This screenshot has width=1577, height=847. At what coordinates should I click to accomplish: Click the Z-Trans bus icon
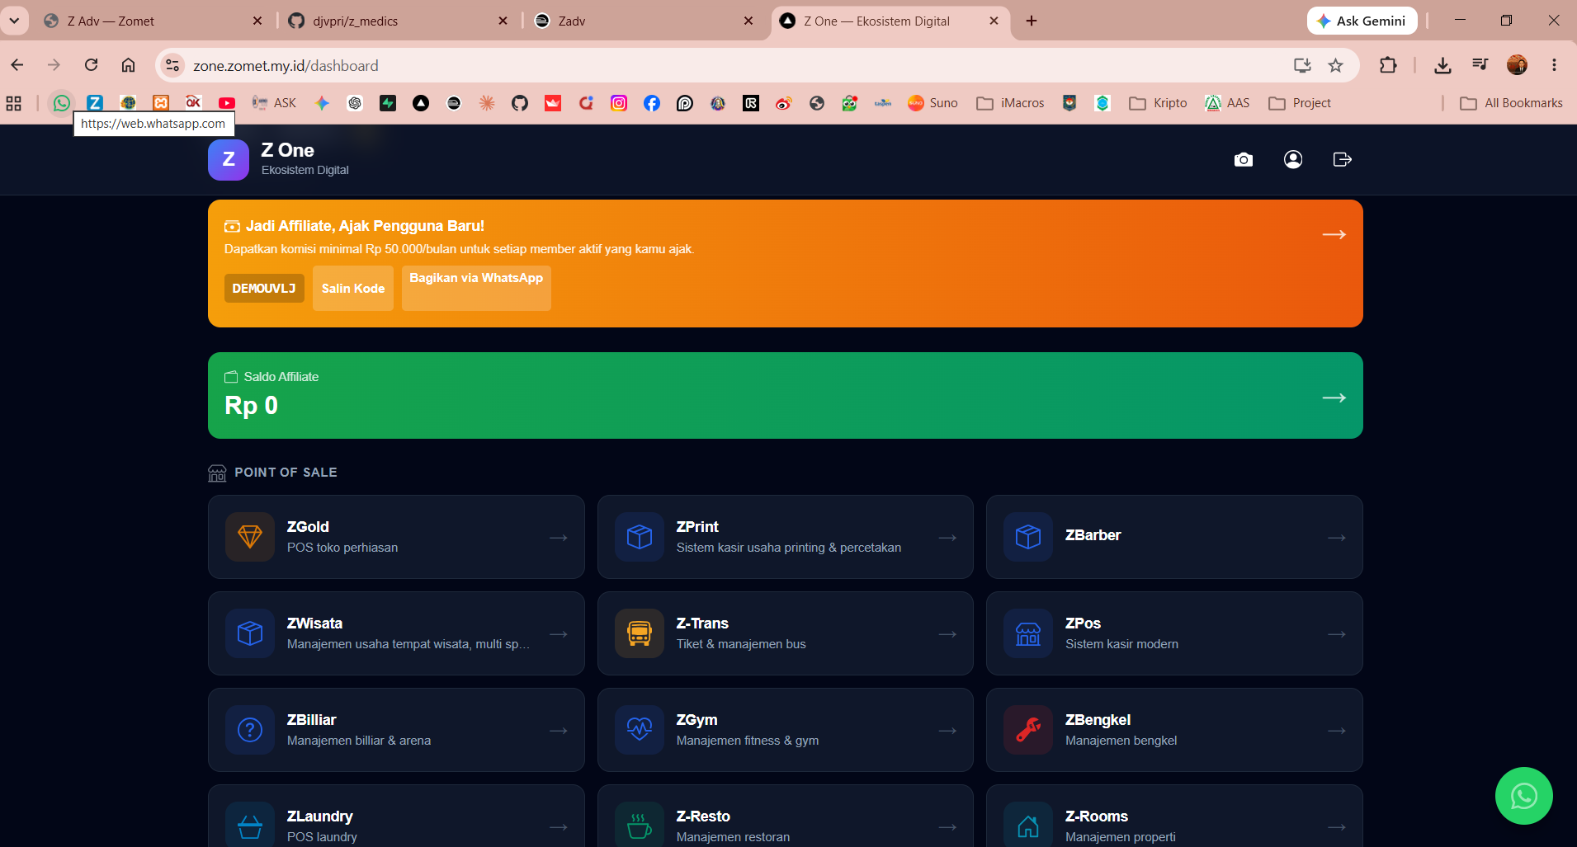point(640,633)
